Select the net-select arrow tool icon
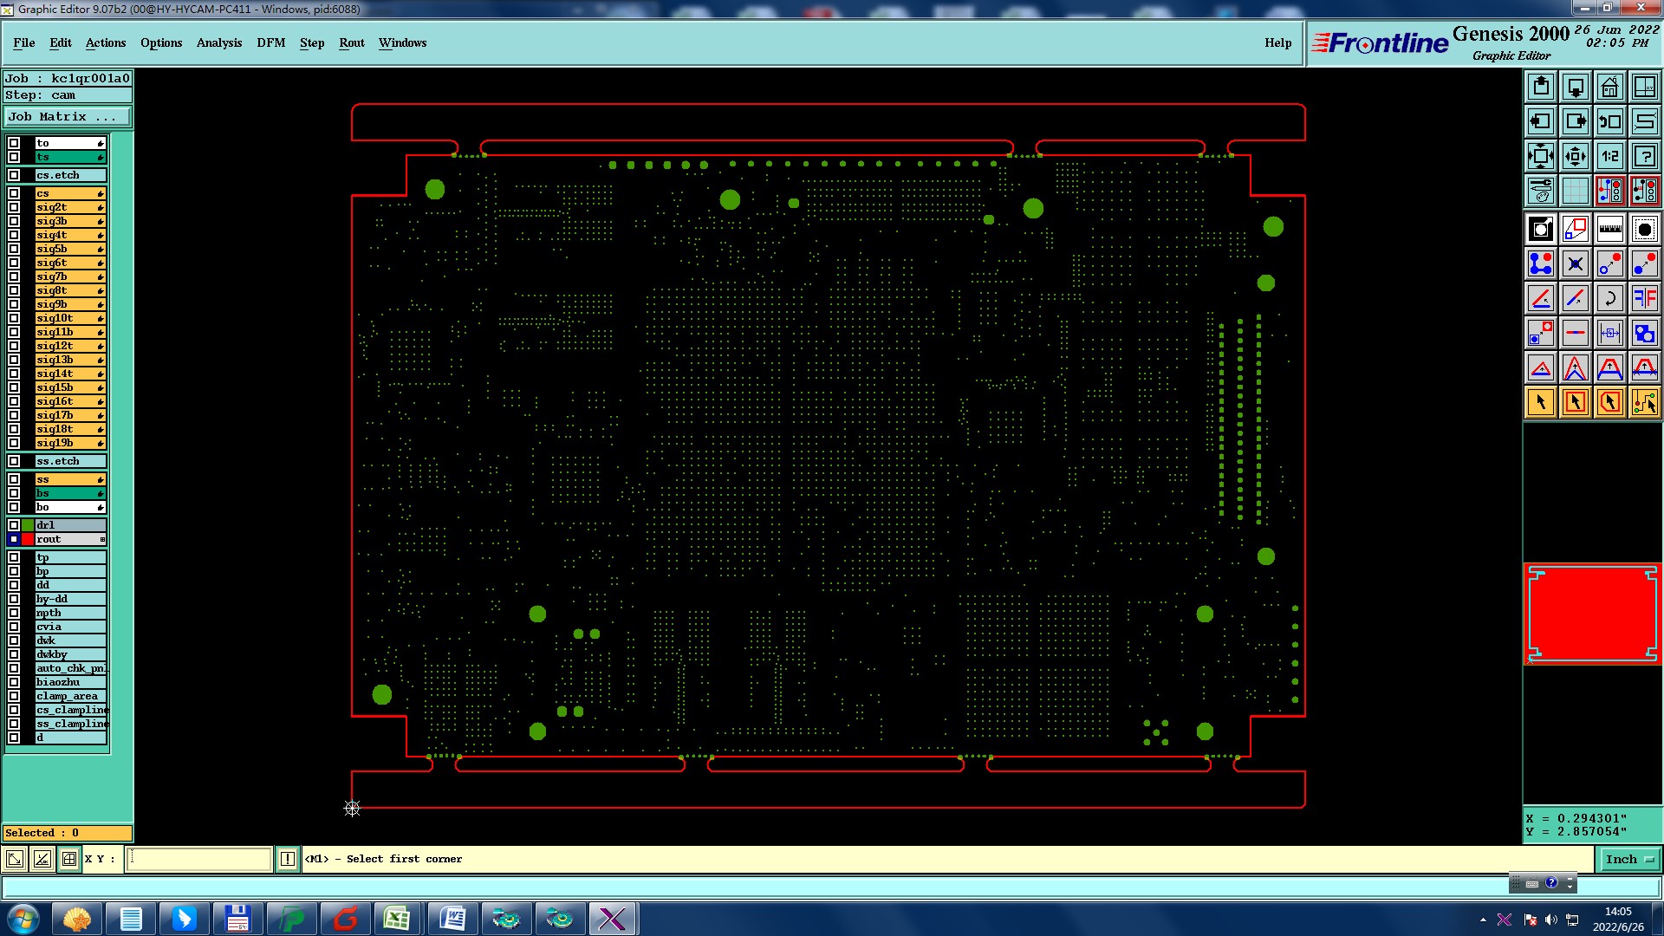The width and height of the screenshot is (1664, 936). 1644,402
